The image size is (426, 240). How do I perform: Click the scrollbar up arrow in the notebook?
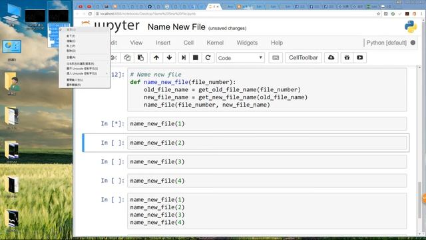tap(420, 67)
